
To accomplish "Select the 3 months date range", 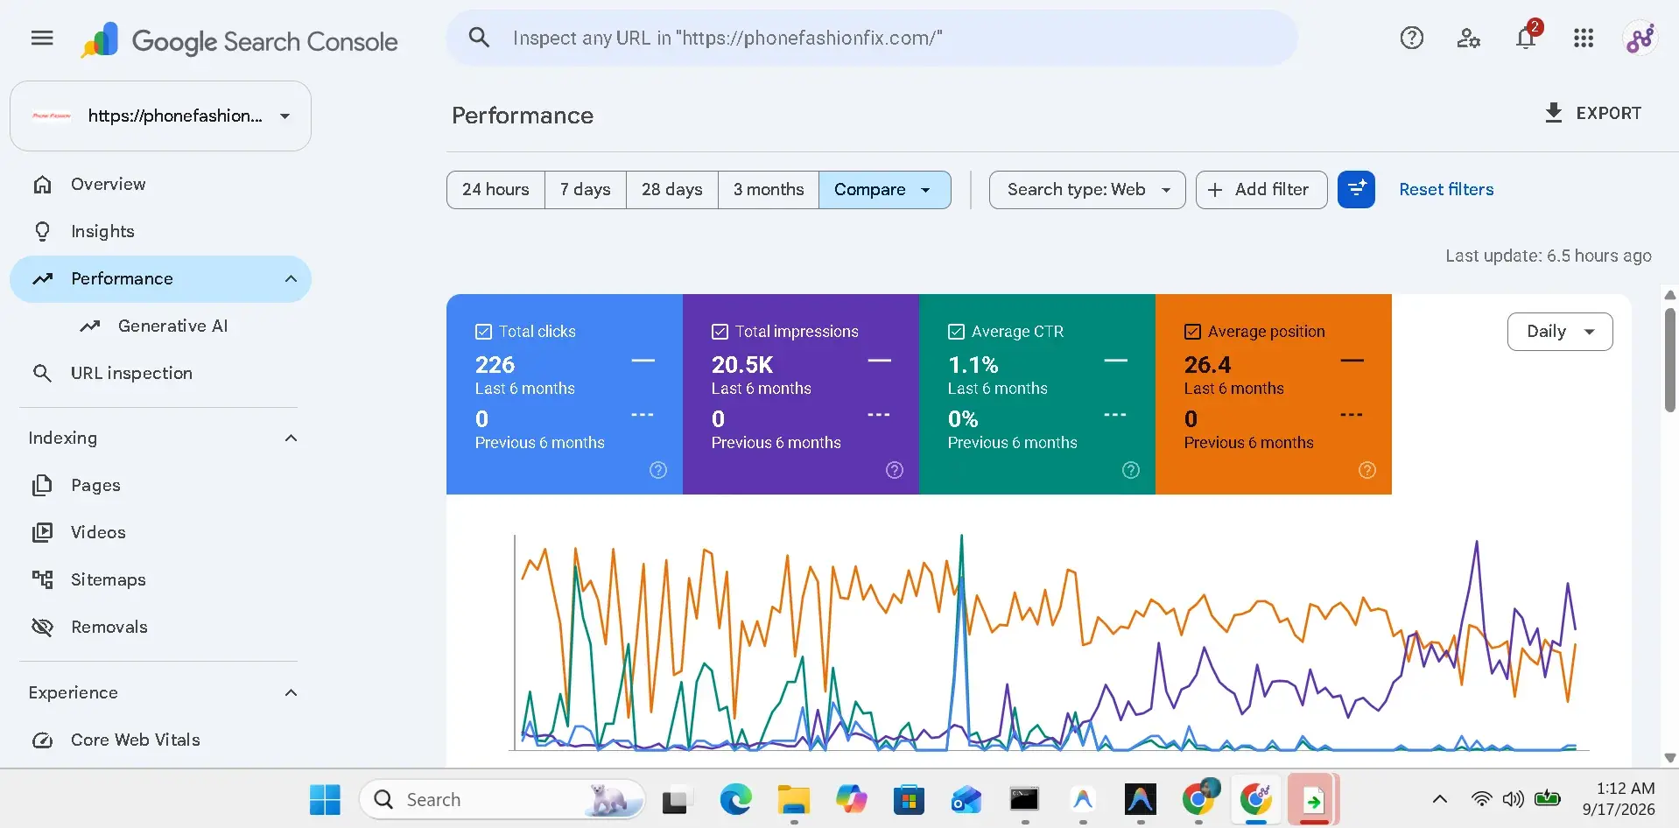I will (x=769, y=189).
